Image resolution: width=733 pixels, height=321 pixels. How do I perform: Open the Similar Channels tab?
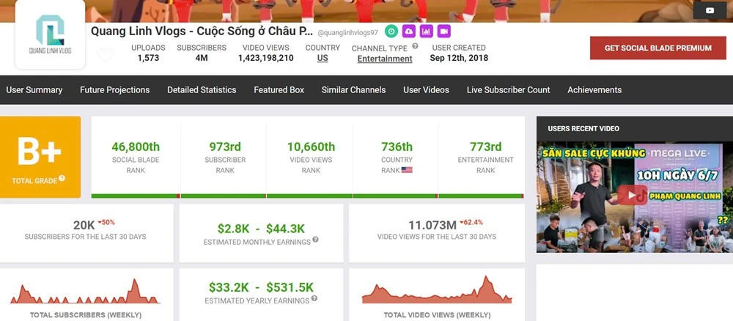tap(353, 89)
